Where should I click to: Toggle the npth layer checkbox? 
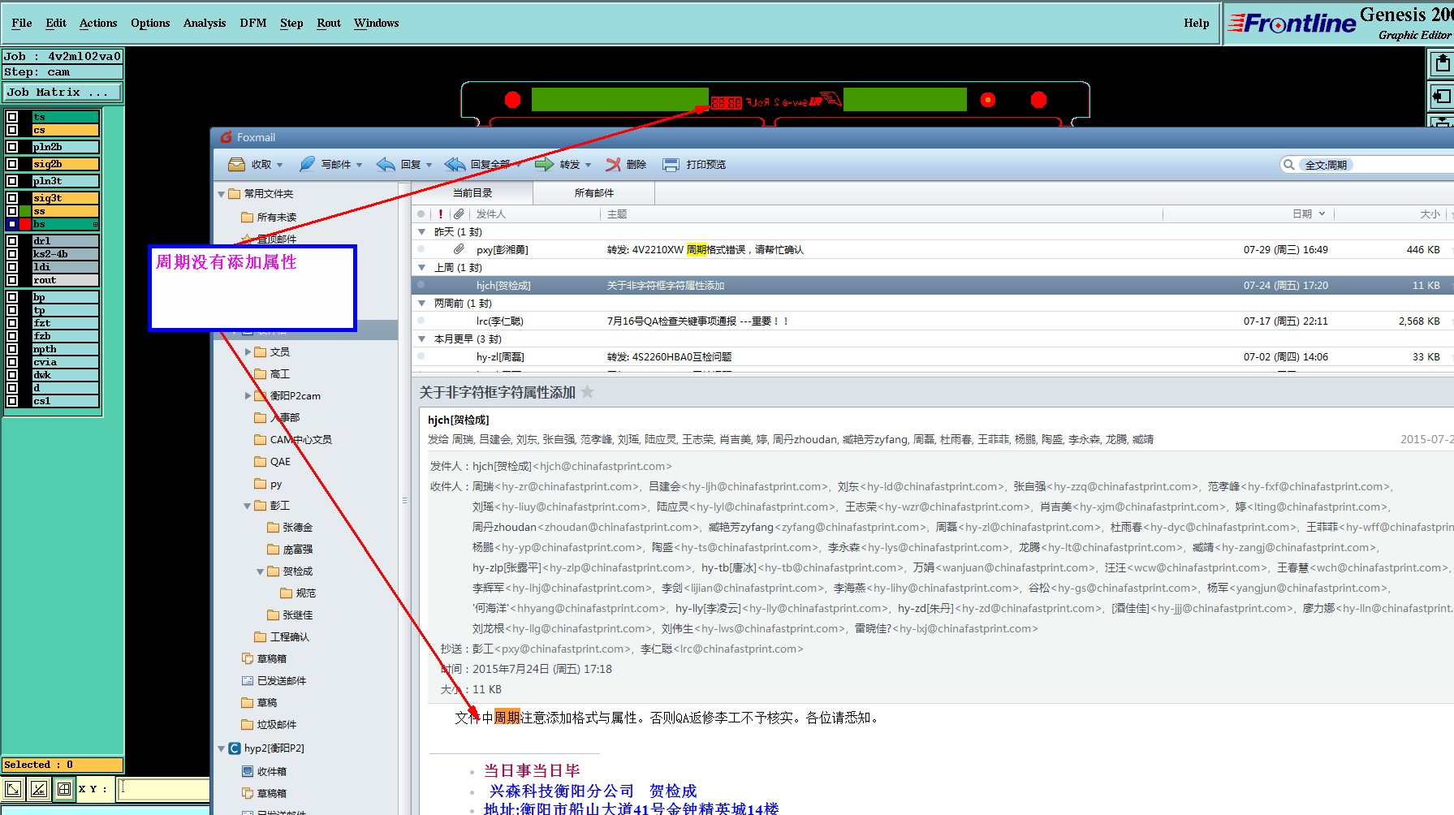click(12, 349)
